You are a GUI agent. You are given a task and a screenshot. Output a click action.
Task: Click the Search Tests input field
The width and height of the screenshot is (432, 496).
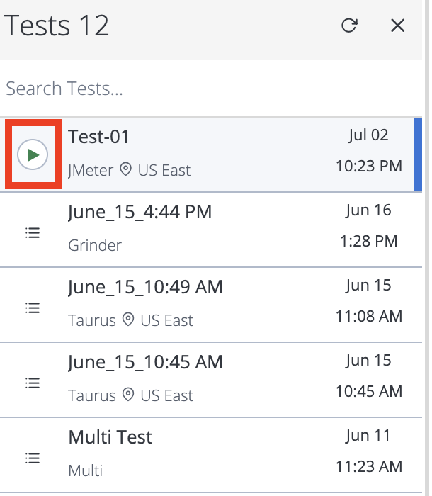pos(211,89)
